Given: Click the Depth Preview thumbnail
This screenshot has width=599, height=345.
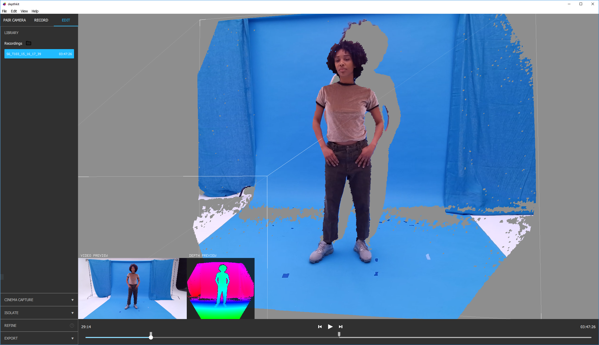Looking at the screenshot, I should (221, 288).
